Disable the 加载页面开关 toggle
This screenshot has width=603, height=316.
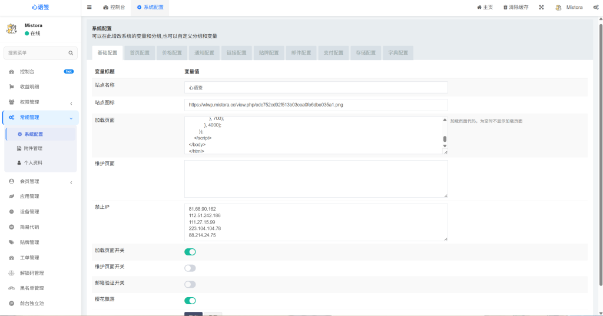click(190, 252)
